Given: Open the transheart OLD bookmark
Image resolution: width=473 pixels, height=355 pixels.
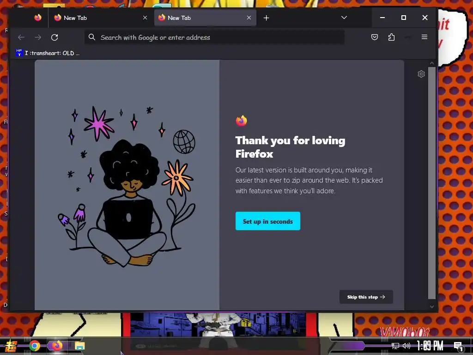Looking at the screenshot, I should (x=48, y=53).
